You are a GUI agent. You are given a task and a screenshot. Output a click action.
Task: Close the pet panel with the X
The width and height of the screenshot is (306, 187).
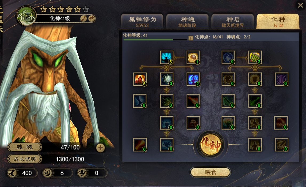pyautogui.click(x=301, y=5)
